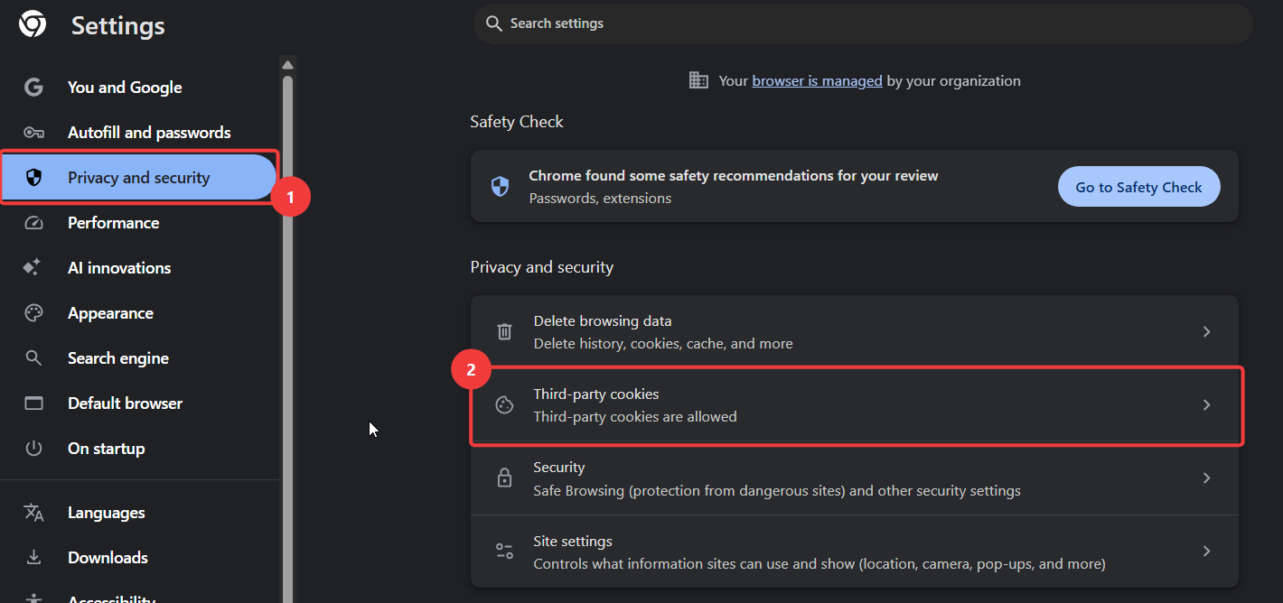Click the chevron on the Security row
1283x603 pixels.
[x=1206, y=478]
